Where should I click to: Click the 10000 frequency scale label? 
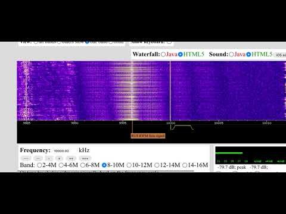click(171, 123)
